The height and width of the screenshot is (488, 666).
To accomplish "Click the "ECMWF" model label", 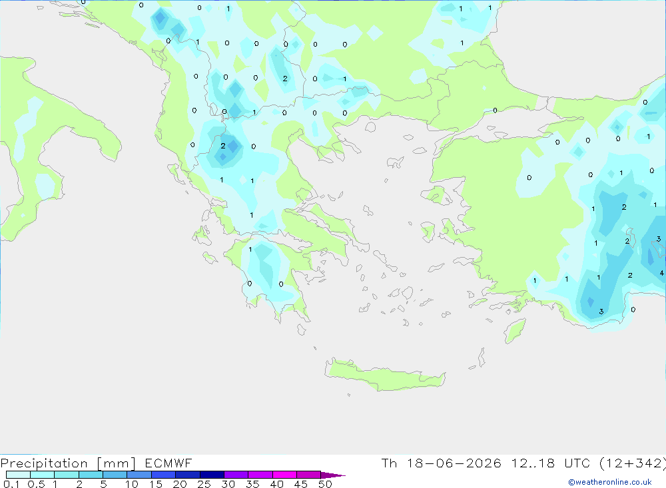I will tap(168, 463).
